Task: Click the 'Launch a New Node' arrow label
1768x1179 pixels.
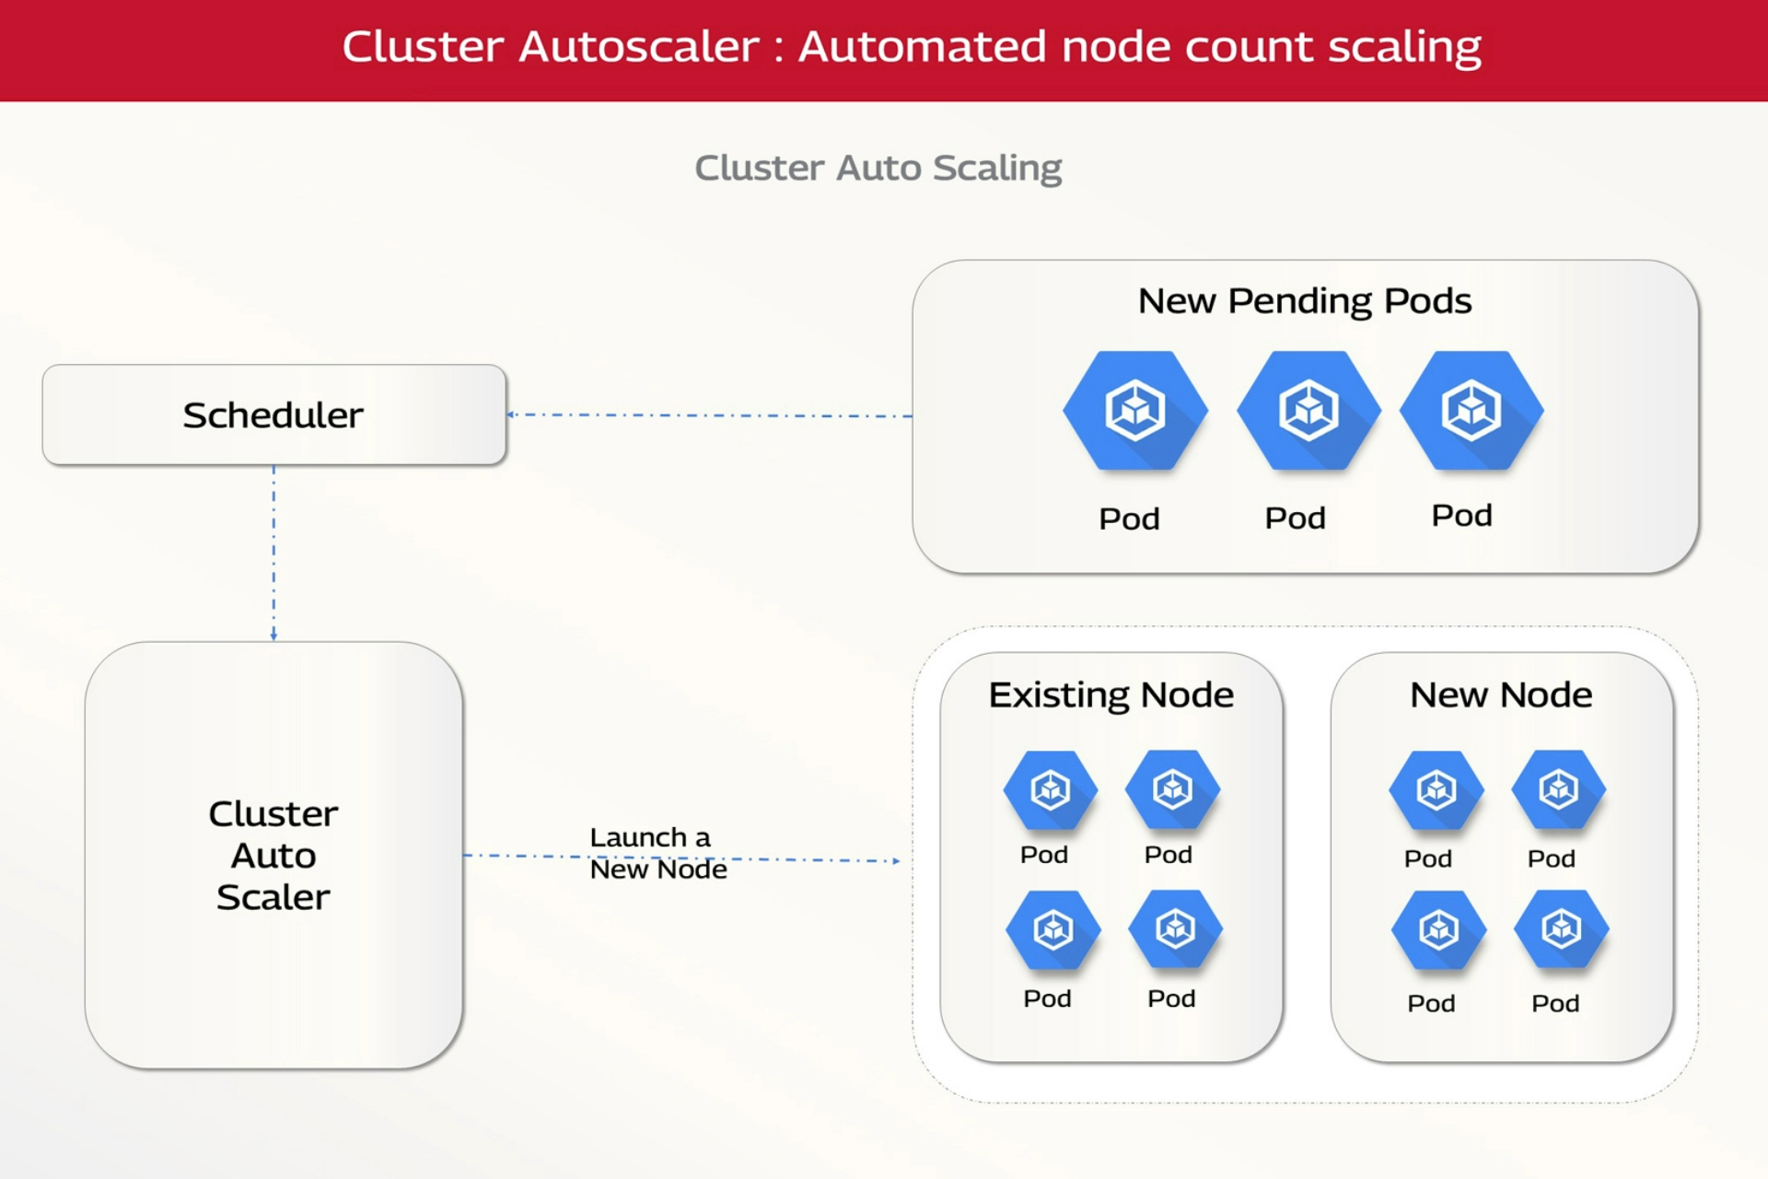Action: pyautogui.click(x=658, y=853)
